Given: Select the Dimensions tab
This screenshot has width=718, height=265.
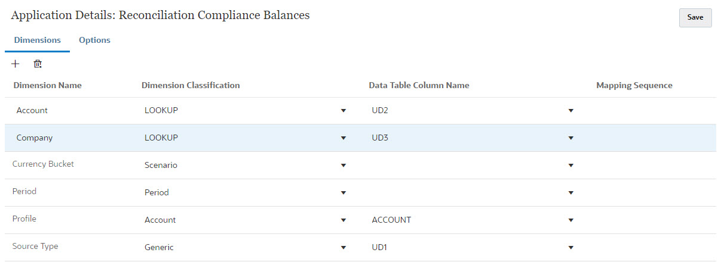Looking at the screenshot, I should click(x=37, y=40).
